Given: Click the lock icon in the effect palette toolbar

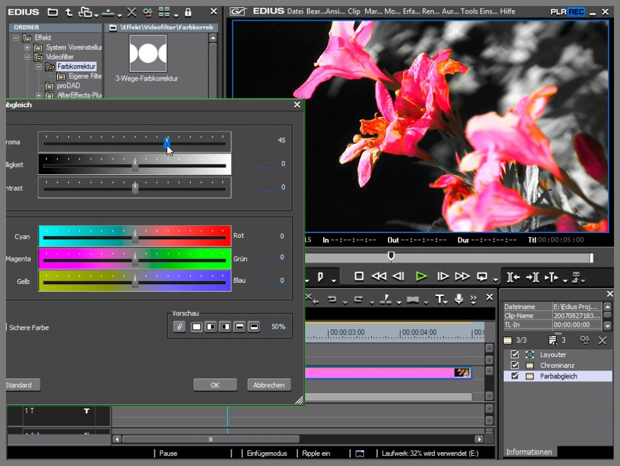Looking at the screenshot, I should [188, 12].
